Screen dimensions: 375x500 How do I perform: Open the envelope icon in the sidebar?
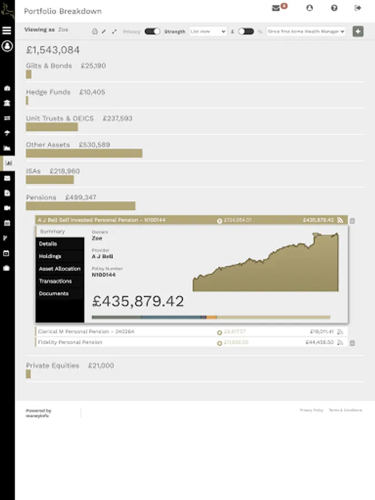click(x=7, y=178)
